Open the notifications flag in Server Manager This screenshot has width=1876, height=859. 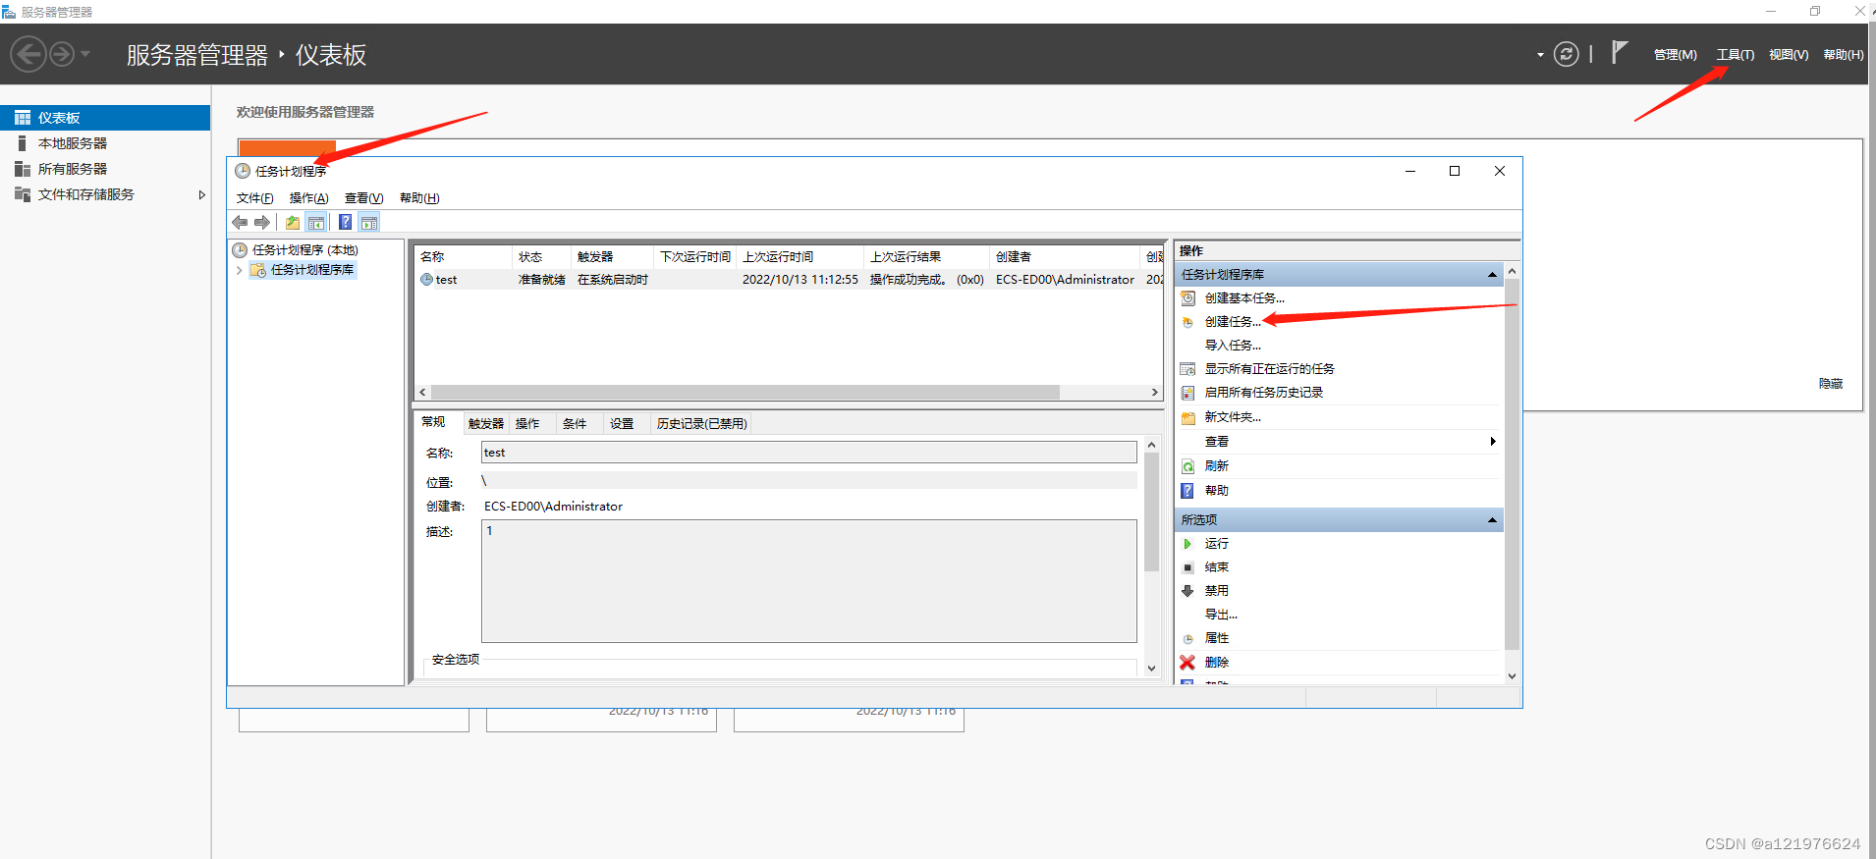click(1620, 52)
